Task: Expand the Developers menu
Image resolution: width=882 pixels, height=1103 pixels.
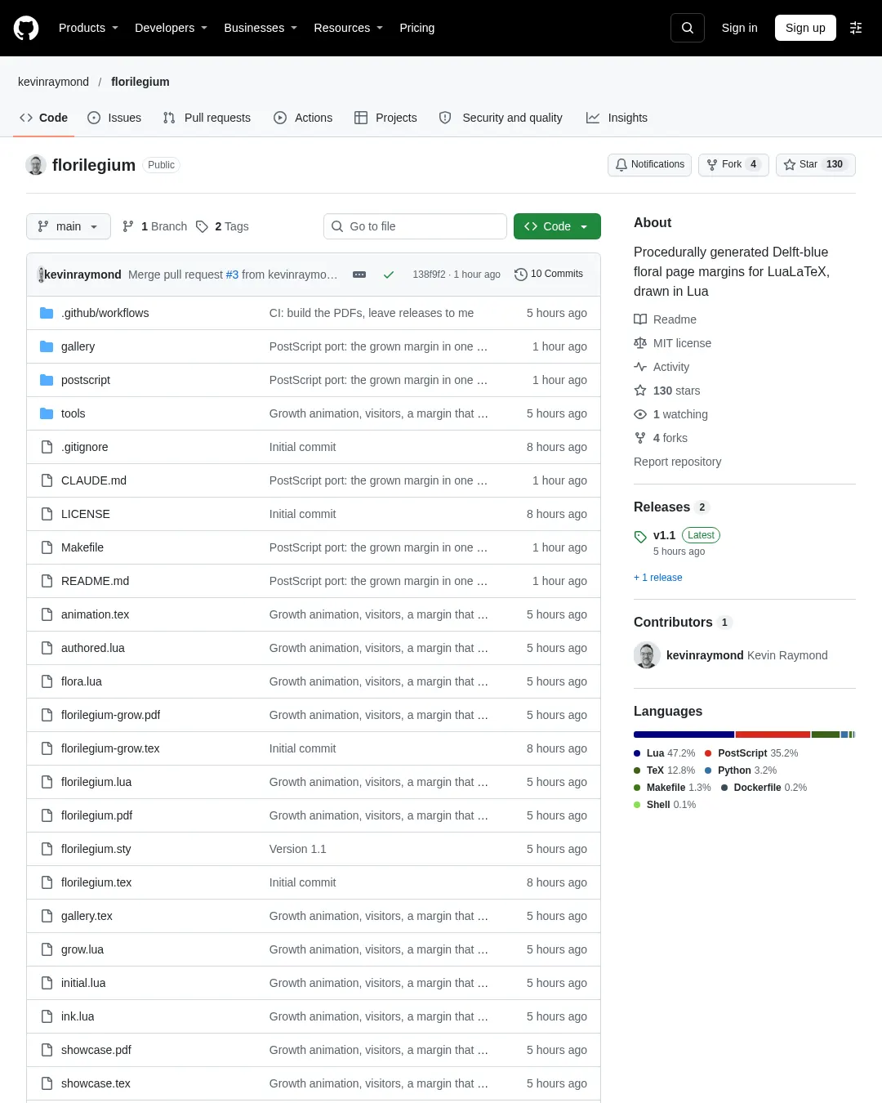Action: pyautogui.click(x=171, y=28)
